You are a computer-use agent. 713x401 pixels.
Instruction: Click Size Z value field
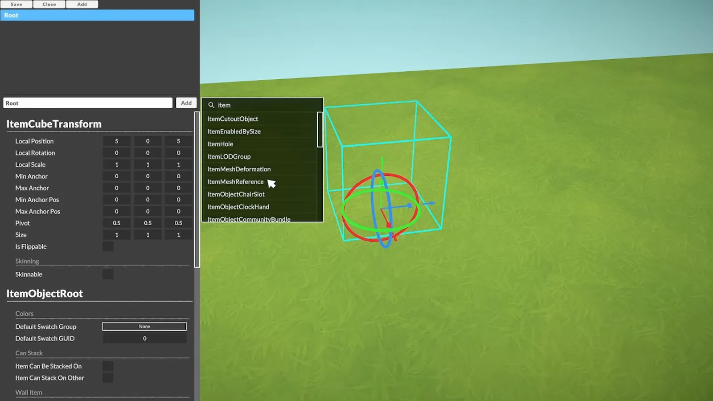coord(178,235)
